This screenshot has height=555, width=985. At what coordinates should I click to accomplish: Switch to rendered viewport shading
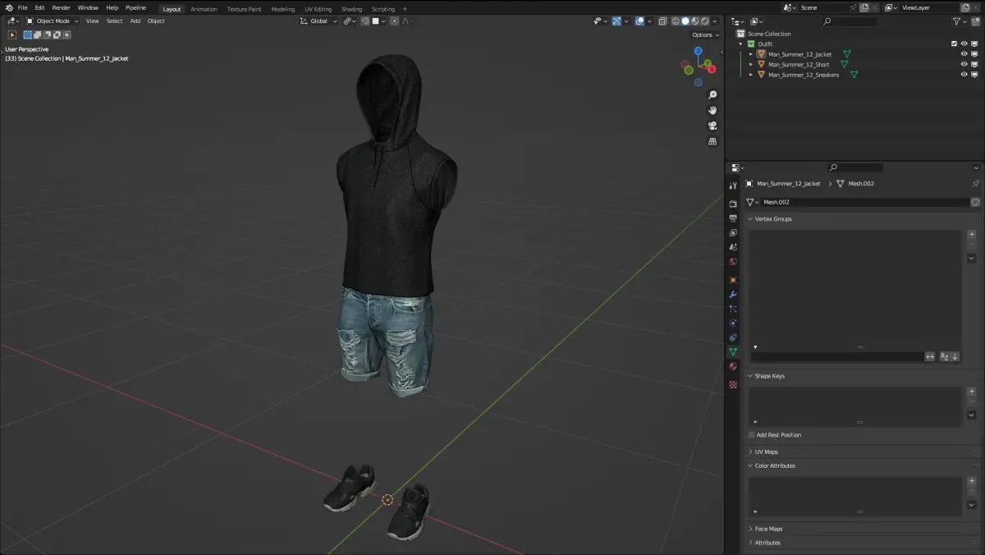704,21
